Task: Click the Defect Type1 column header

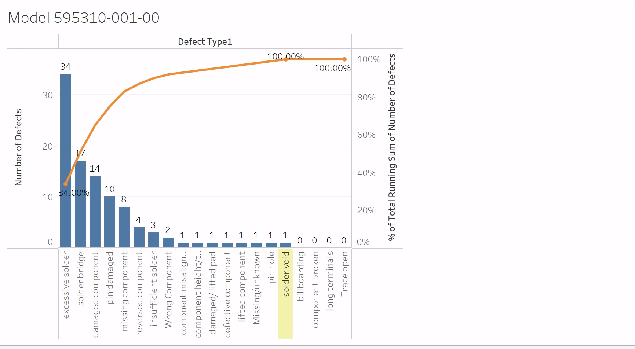Action: (x=205, y=42)
